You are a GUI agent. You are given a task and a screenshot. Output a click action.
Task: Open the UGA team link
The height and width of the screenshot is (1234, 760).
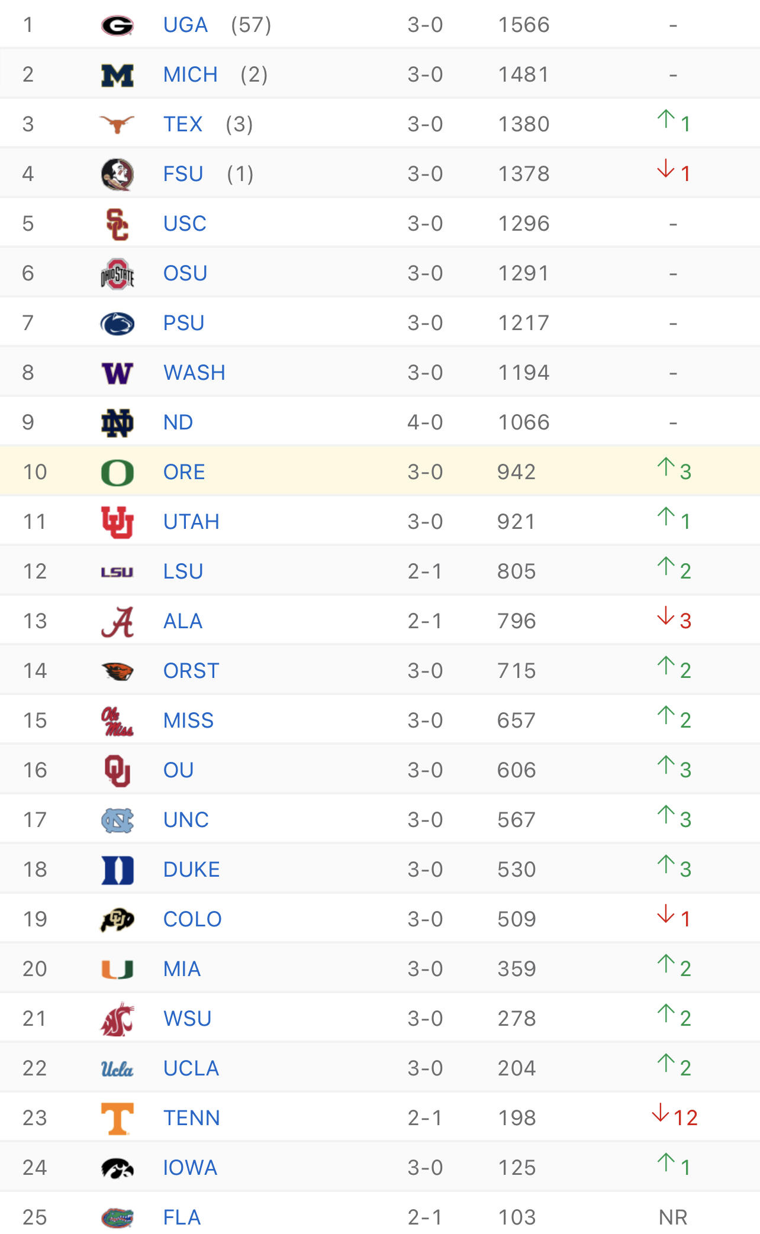click(186, 25)
